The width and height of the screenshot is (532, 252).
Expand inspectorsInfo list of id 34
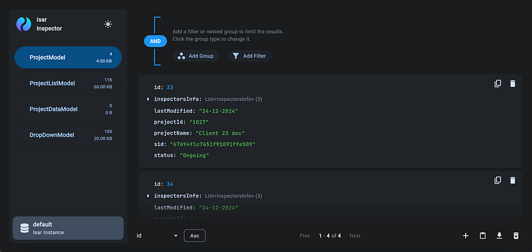point(148,196)
